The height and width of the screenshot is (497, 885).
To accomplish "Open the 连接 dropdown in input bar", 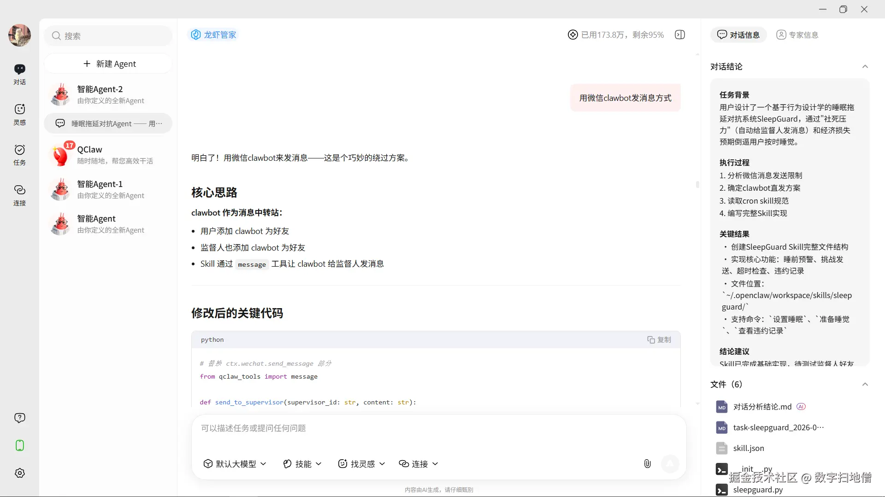I will (419, 464).
